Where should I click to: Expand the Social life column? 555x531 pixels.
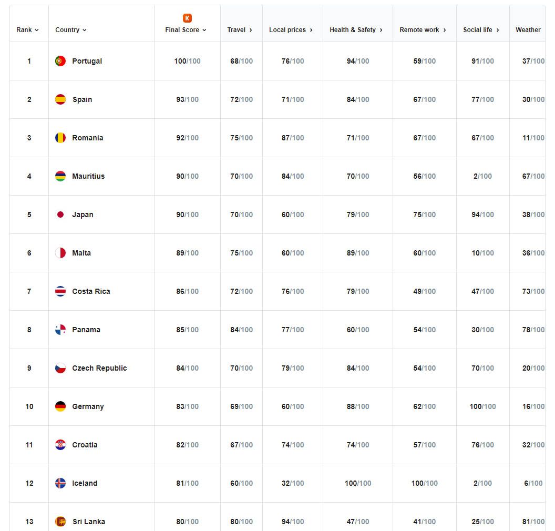[481, 30]
